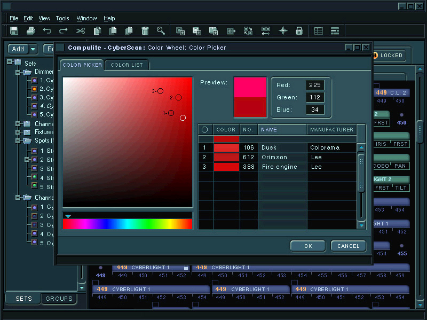Confirm with the OK button
427x320 pixels.
308,246
